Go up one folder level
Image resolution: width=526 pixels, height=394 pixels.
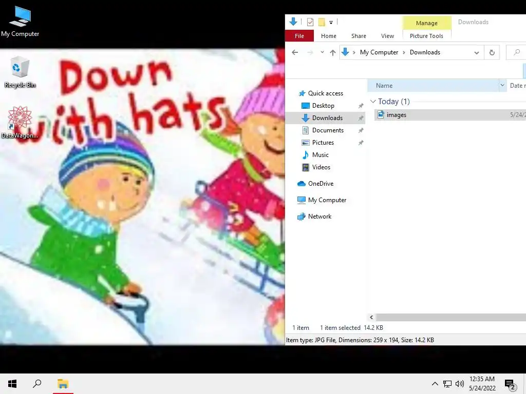tap(333, 53)
